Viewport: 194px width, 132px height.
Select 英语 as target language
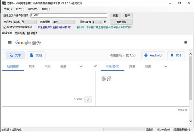(x=132, y=66)
